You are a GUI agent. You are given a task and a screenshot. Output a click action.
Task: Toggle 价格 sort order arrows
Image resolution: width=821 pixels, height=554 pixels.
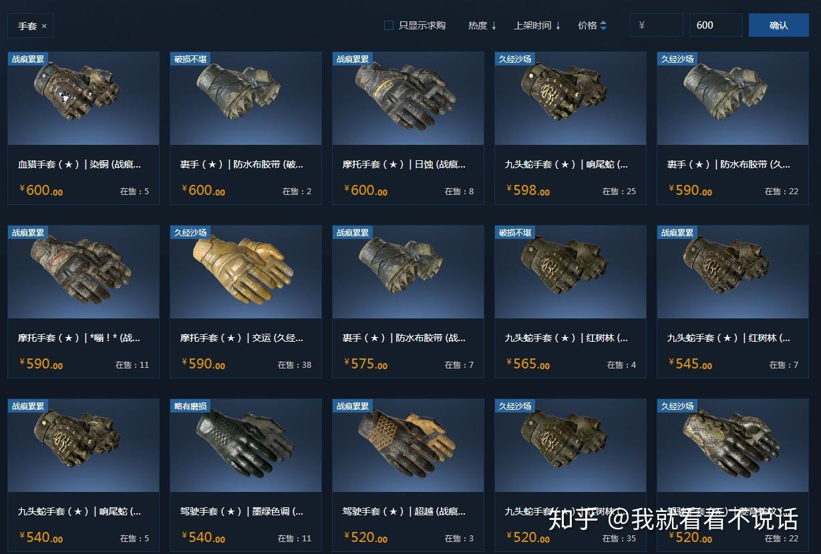click(x=603, y=25)
